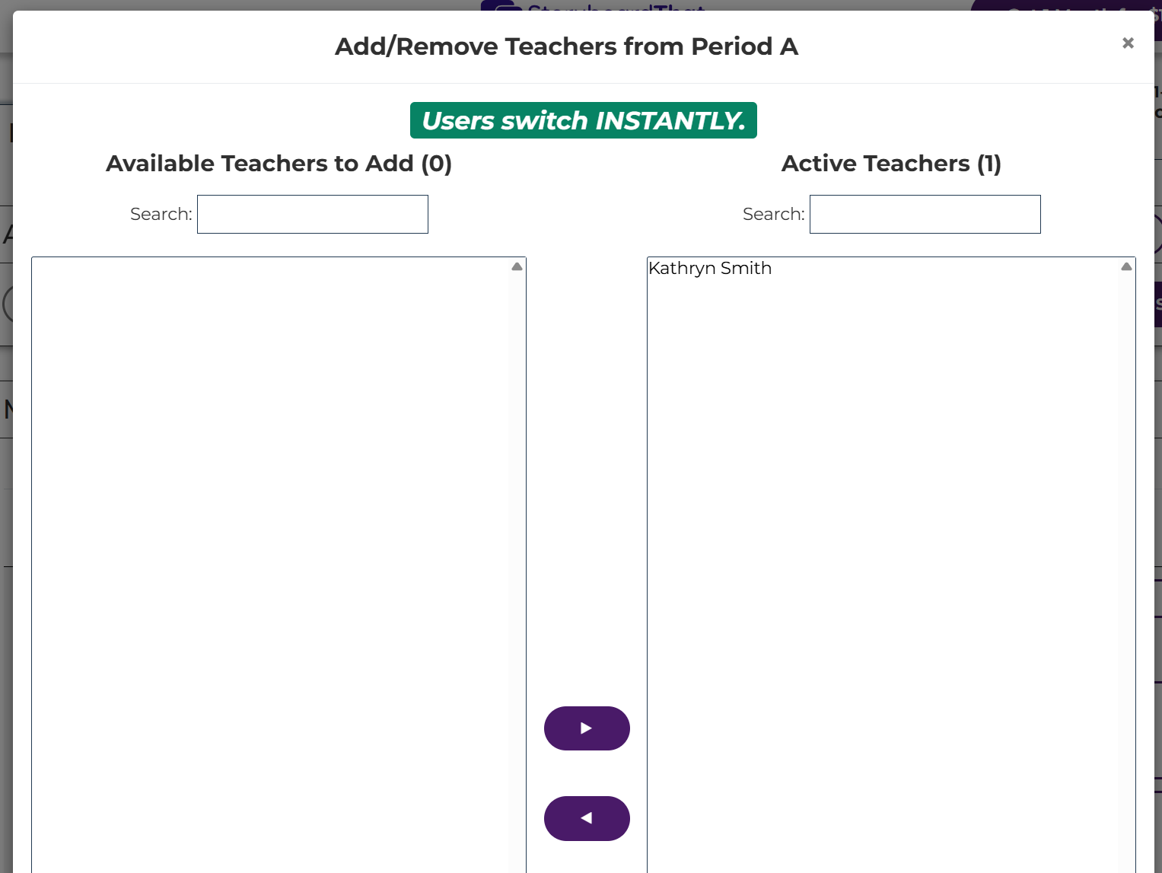Viewport: 1162px width, 873px height.
Task: Click the Available Teachers to Add heading
Action: [x=279, y=164]
